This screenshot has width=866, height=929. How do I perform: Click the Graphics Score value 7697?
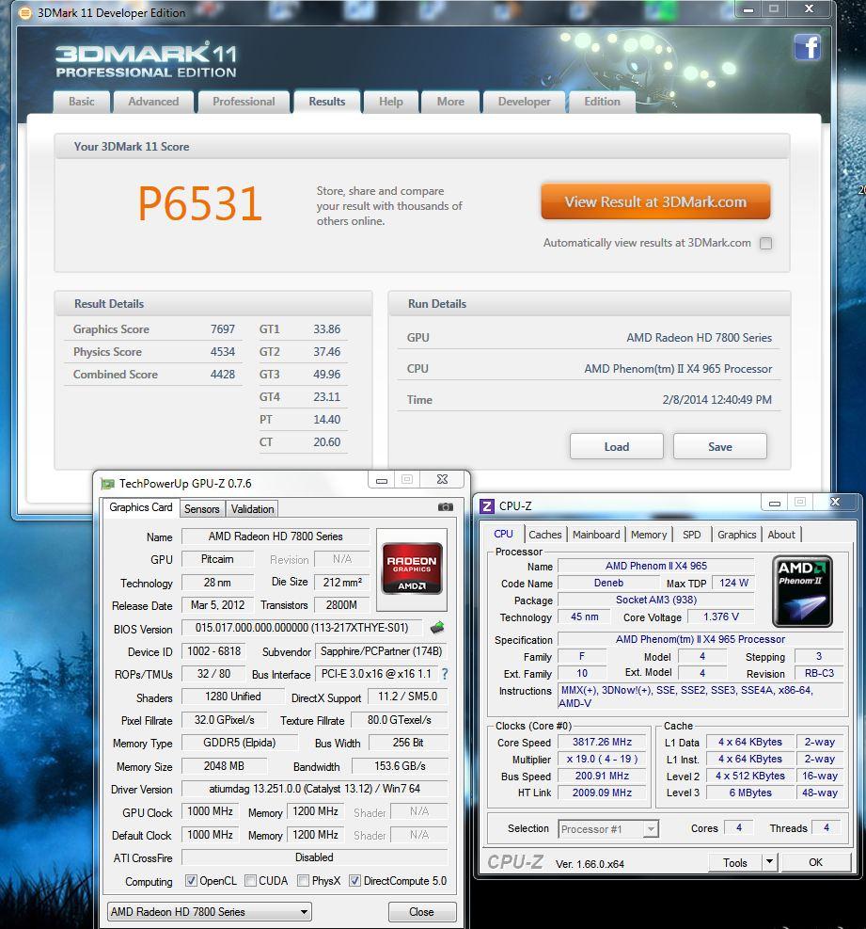pyautogui.click(x=223, y=328)
